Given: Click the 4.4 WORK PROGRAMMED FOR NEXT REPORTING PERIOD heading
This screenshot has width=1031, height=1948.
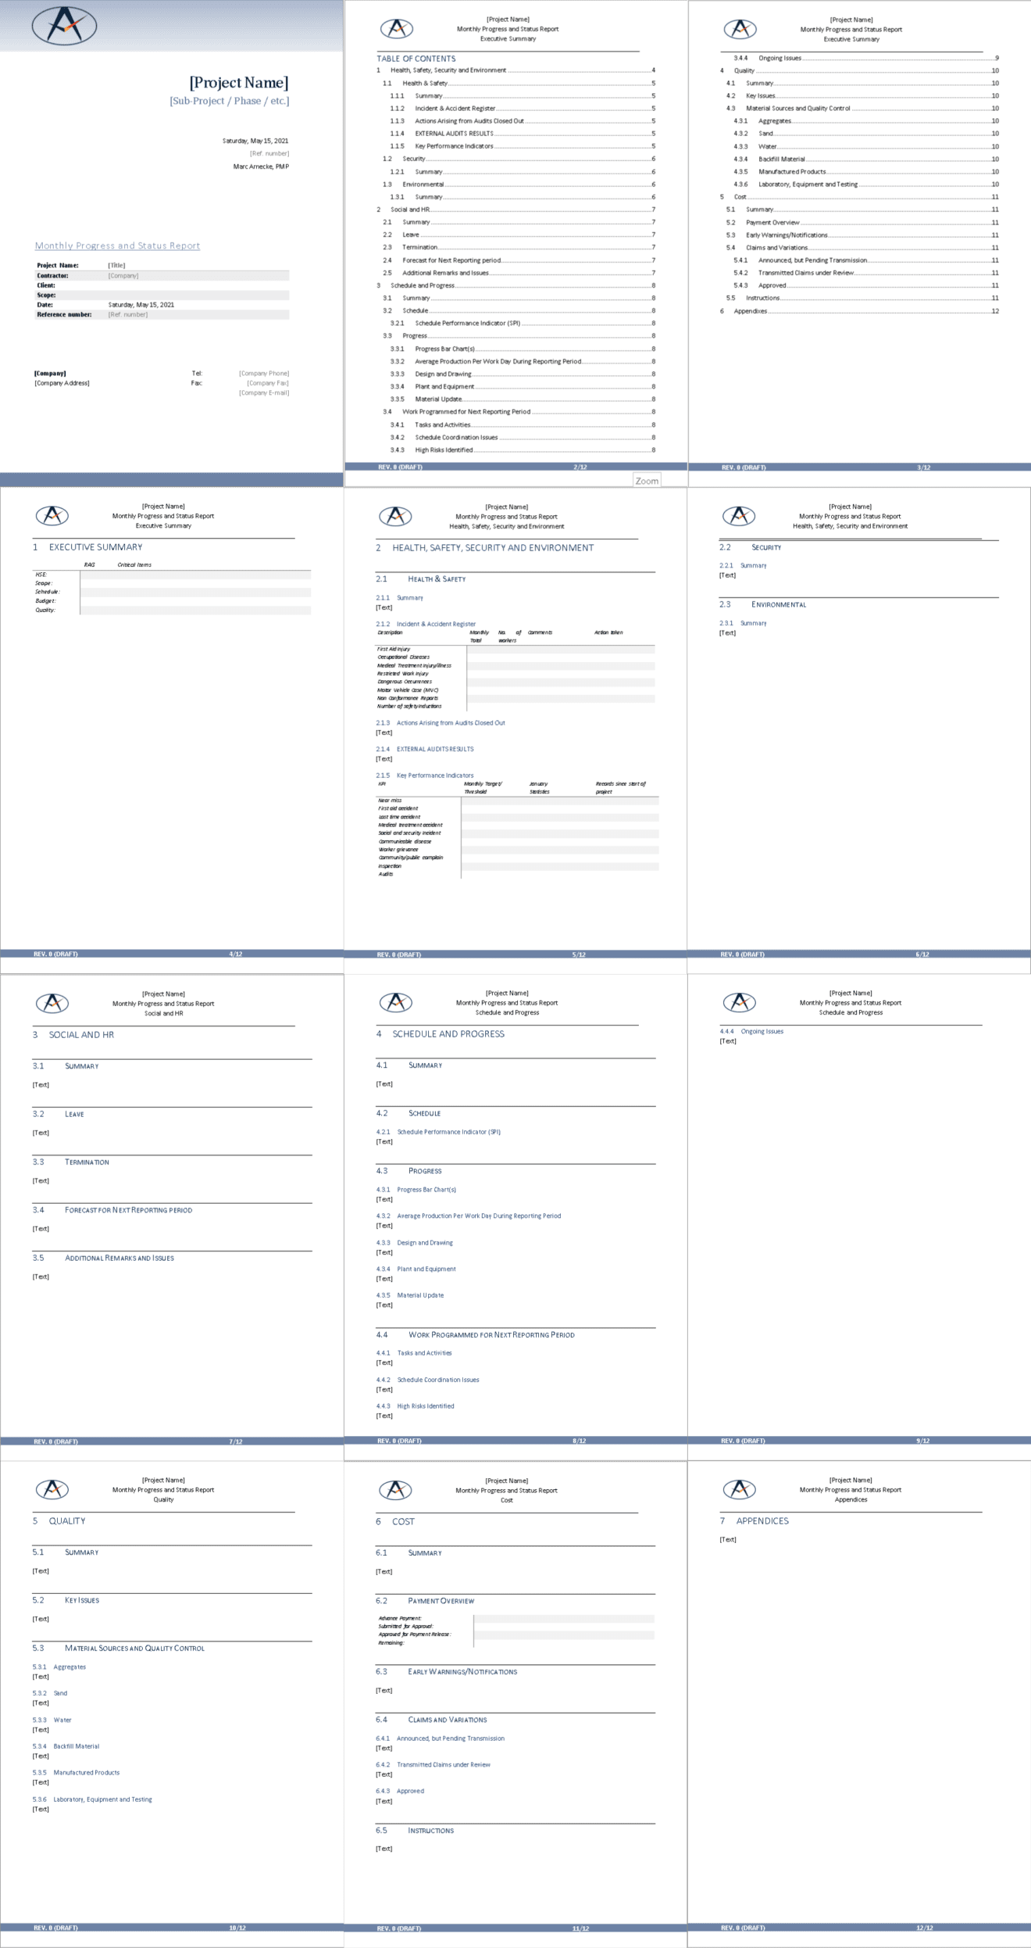Looking at the screenshot, I should 475,1334.
